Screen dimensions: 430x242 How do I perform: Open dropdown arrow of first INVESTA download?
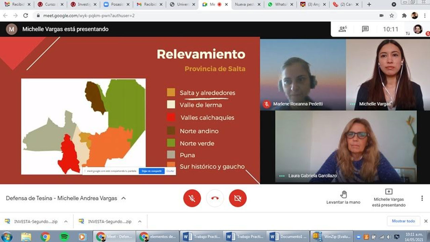[x=66, y=221]
